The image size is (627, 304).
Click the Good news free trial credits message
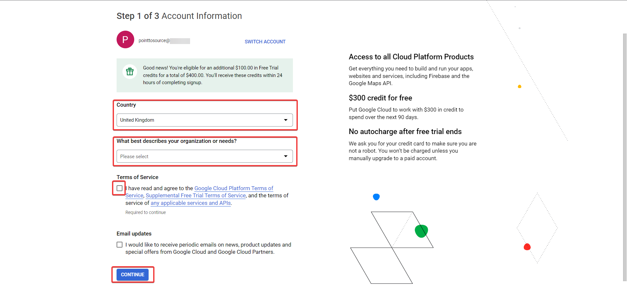[x=213, y=75]
